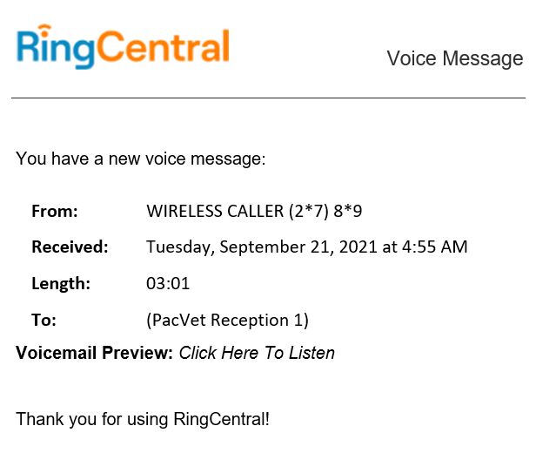Click the RingCentral logo
Screen dimensions: 536x453
pos(123,47)
